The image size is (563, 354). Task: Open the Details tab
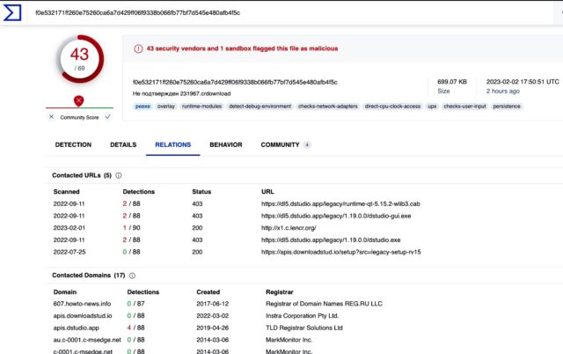123,144
